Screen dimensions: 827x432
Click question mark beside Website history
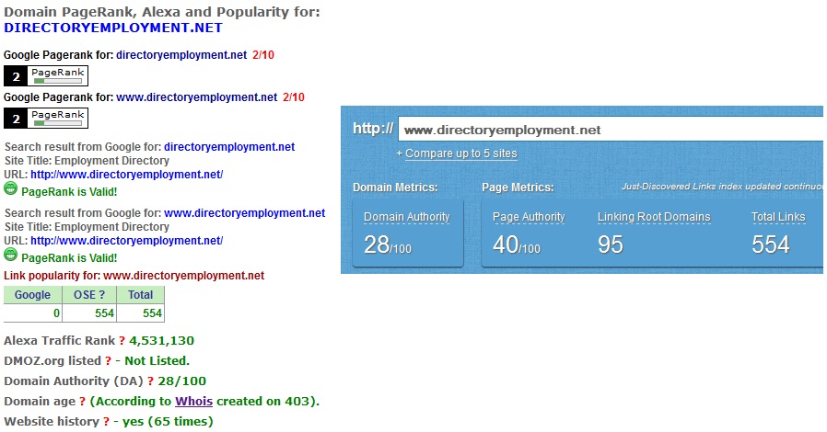[106, 422]
